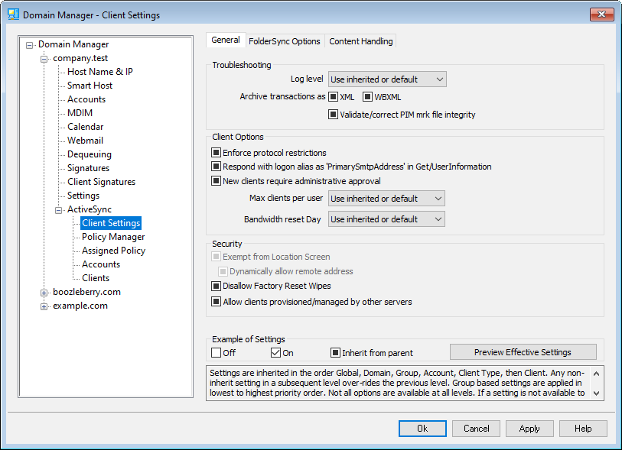This screenshot has height=450, width=622.
Task: Open the Log level dropdown
Action: [387, 79]
